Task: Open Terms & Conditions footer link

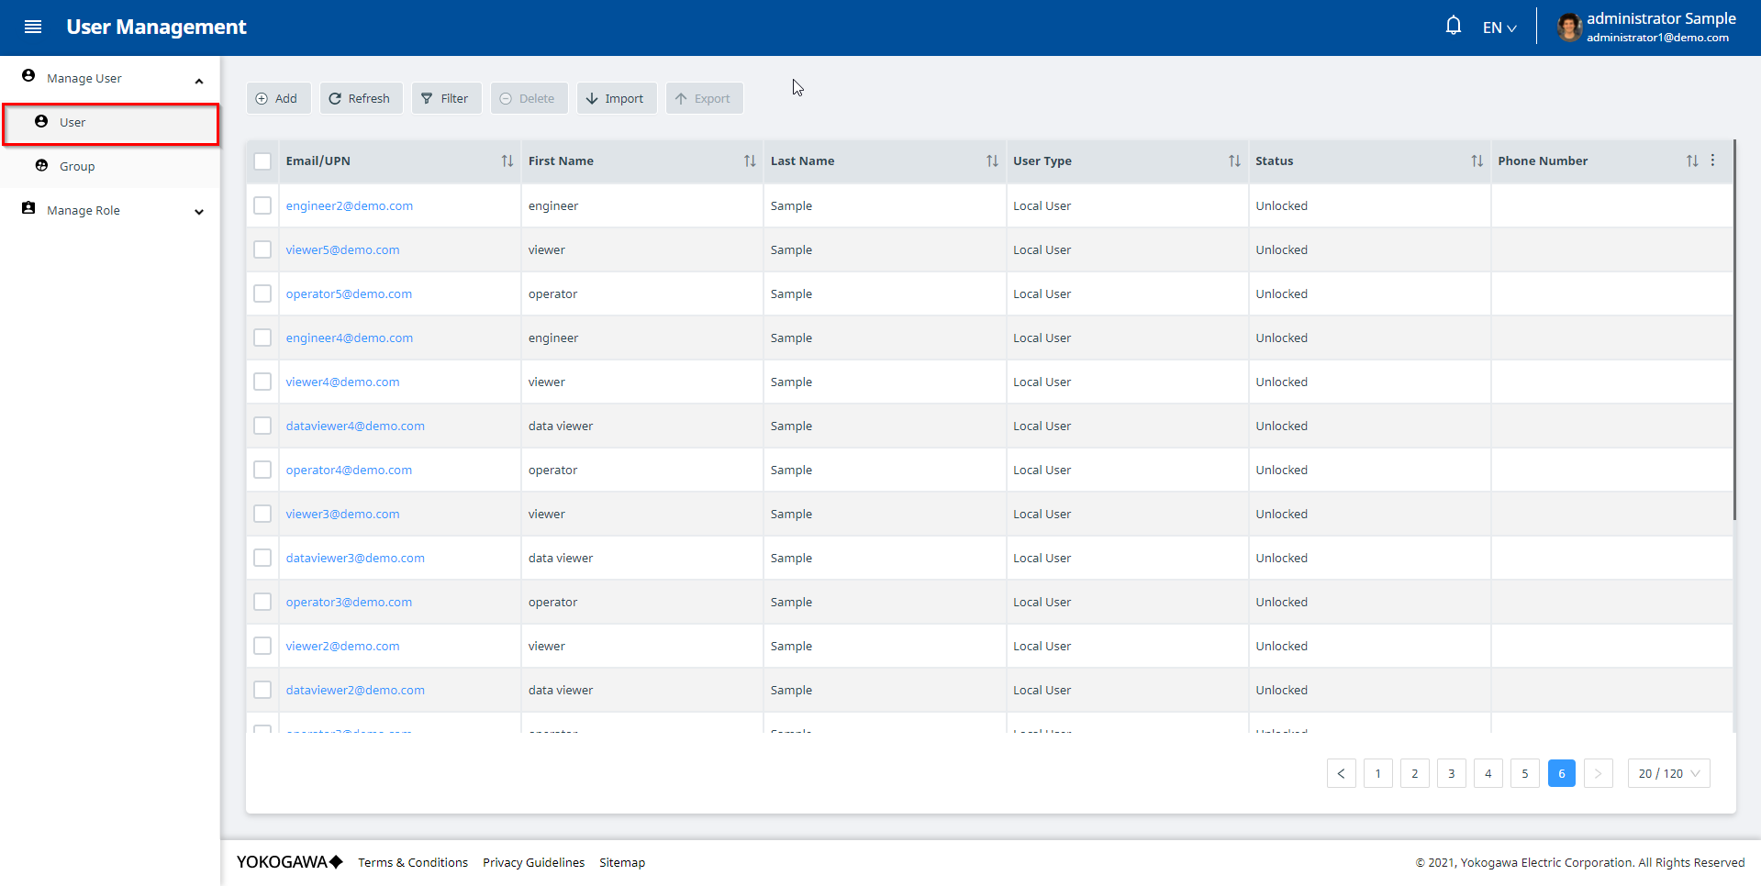Action: click(x=413, y=862)
